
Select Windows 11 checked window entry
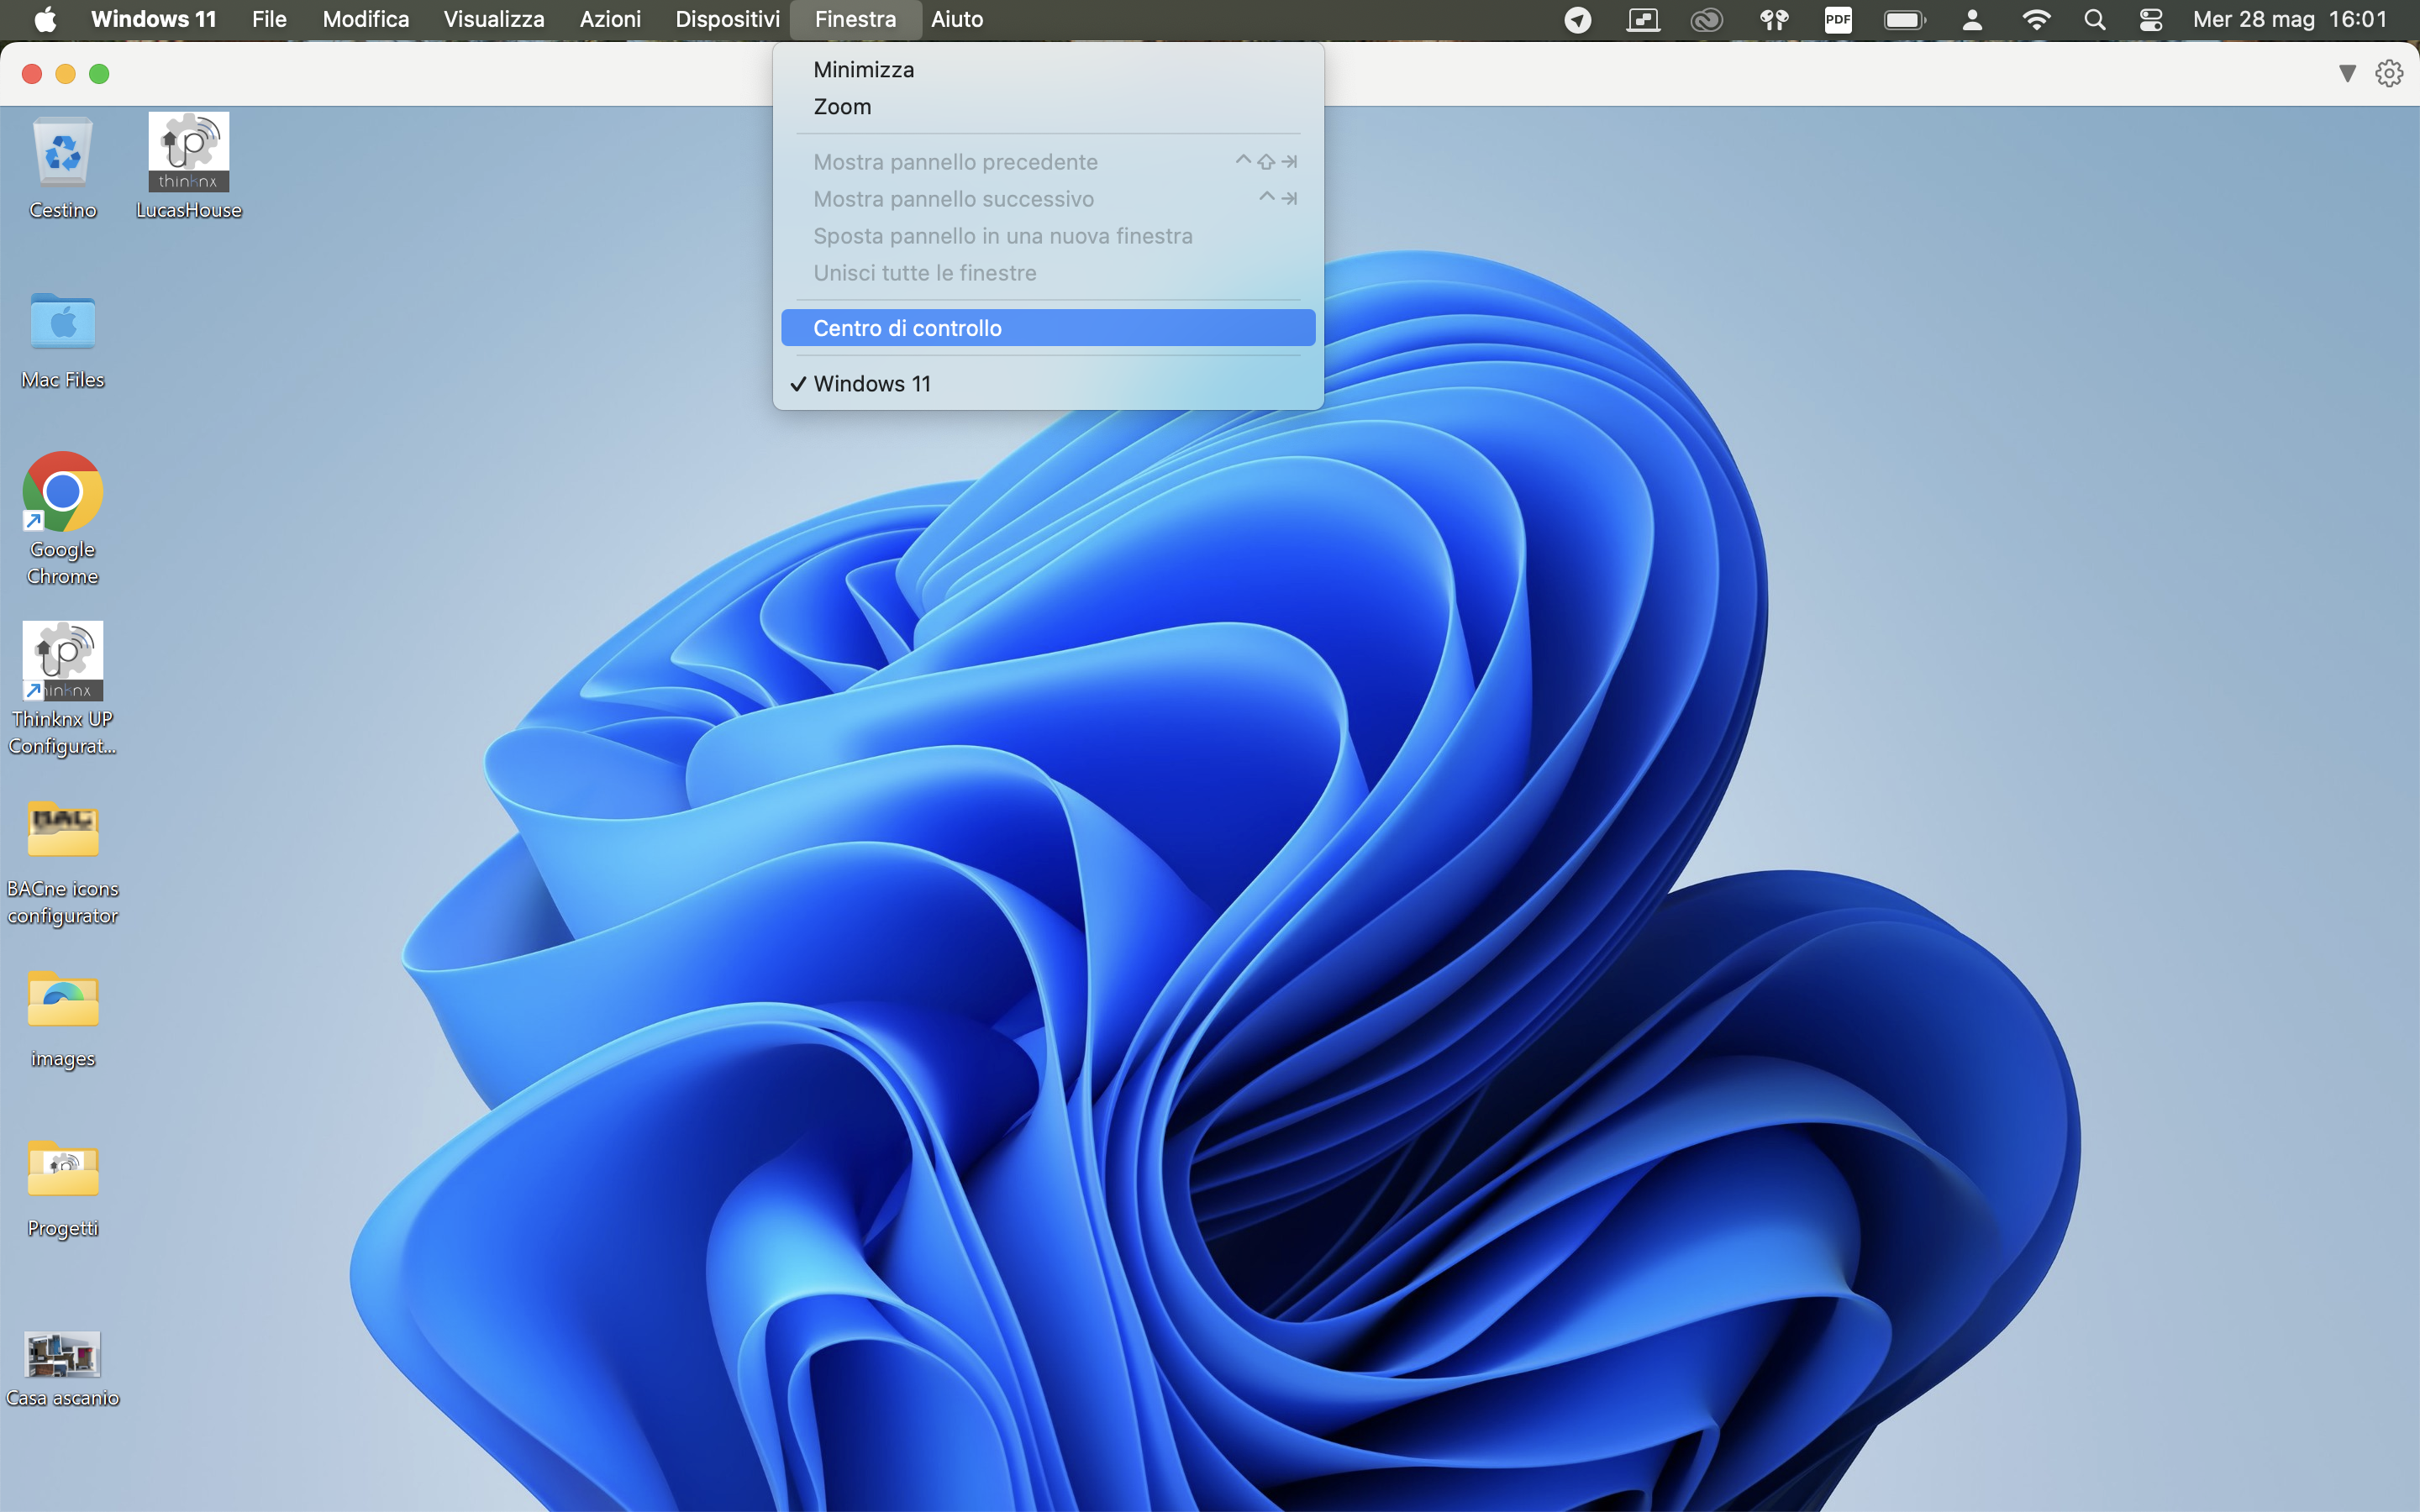1048,384
